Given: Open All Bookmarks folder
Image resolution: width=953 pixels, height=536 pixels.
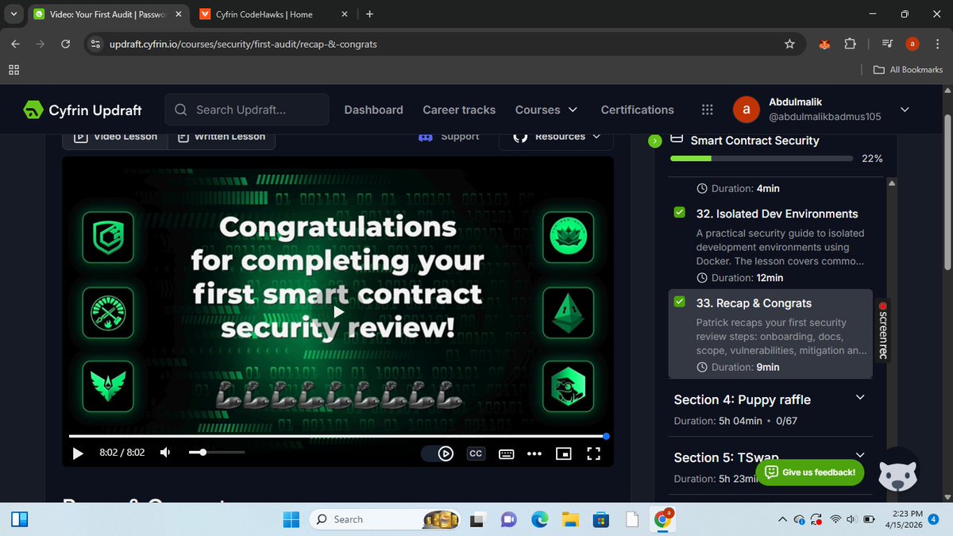Looking at the screenshot, I should tap(908, 69).
